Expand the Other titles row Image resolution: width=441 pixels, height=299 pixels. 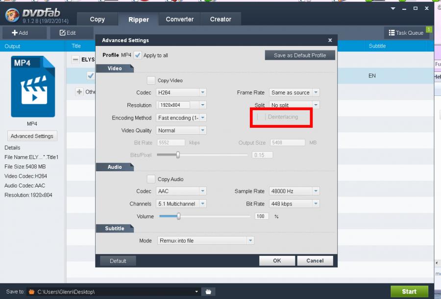[79, 92]
